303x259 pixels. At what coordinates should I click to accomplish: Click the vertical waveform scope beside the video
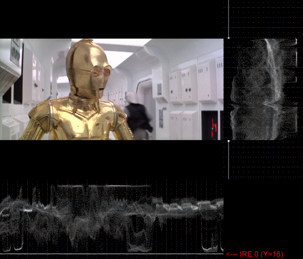point(263,89)
